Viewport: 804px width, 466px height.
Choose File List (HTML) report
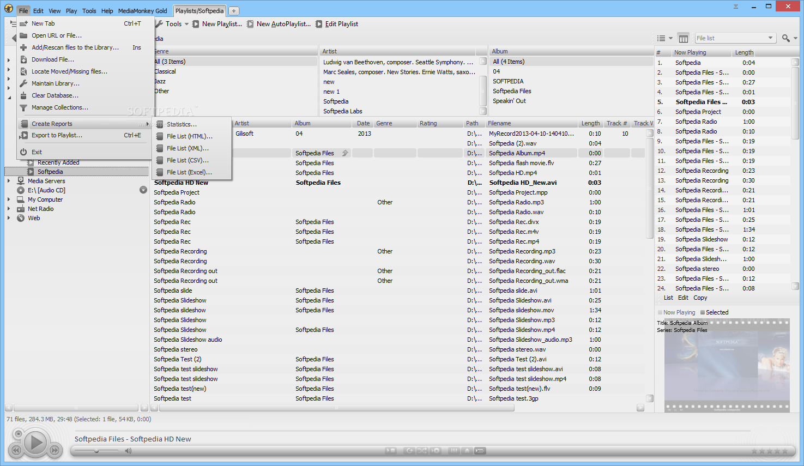(192, 136)
